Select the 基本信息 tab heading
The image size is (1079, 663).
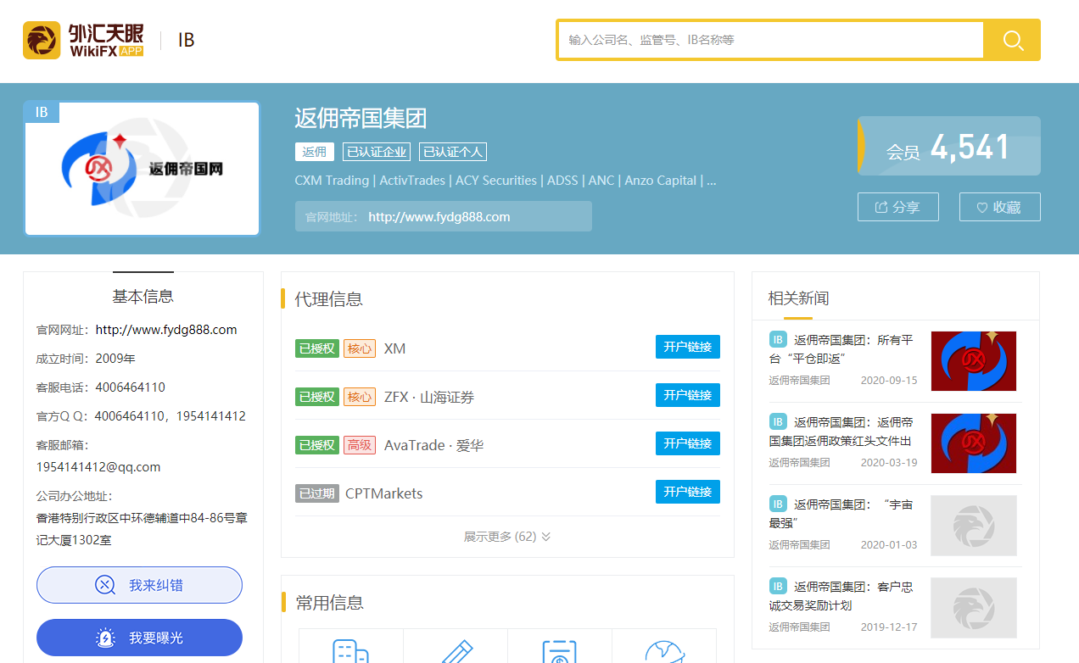click(x=143, y=297)
